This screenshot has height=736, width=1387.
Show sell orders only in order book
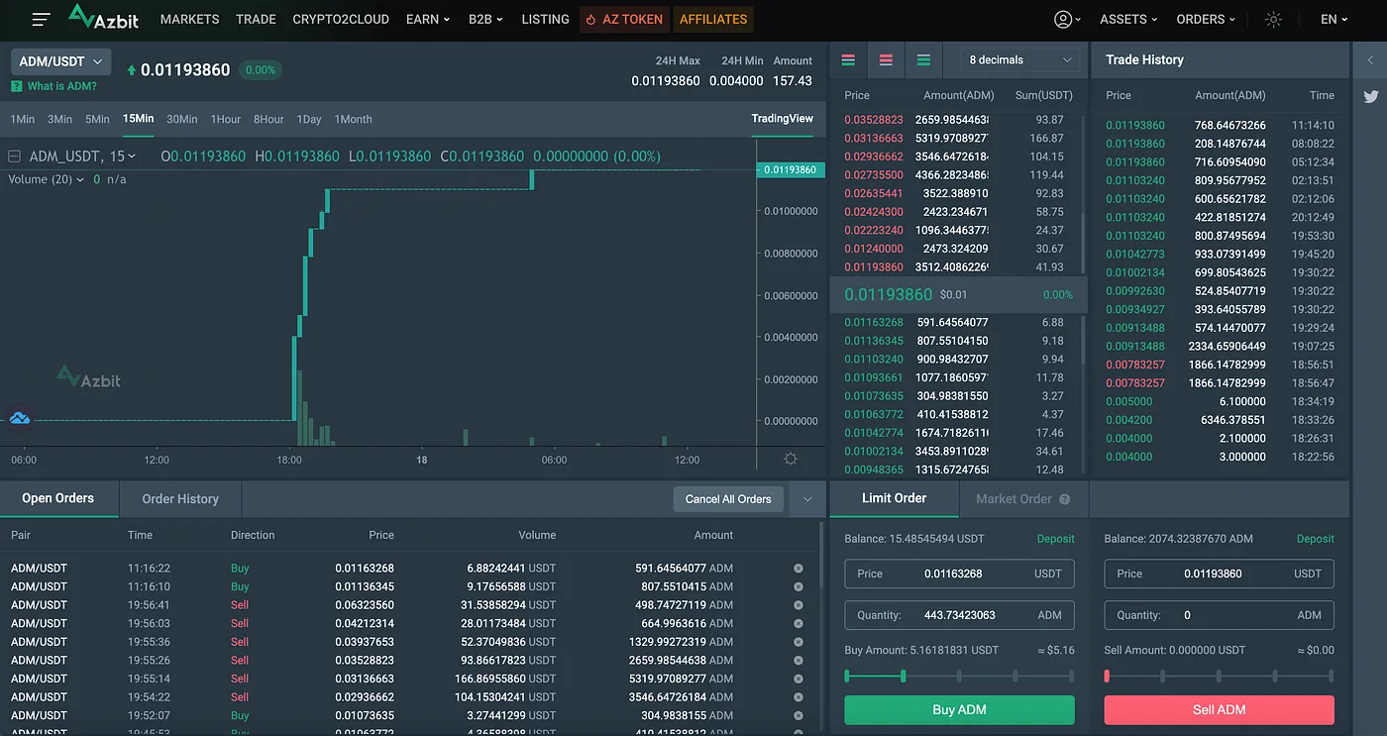pos(886,60)
